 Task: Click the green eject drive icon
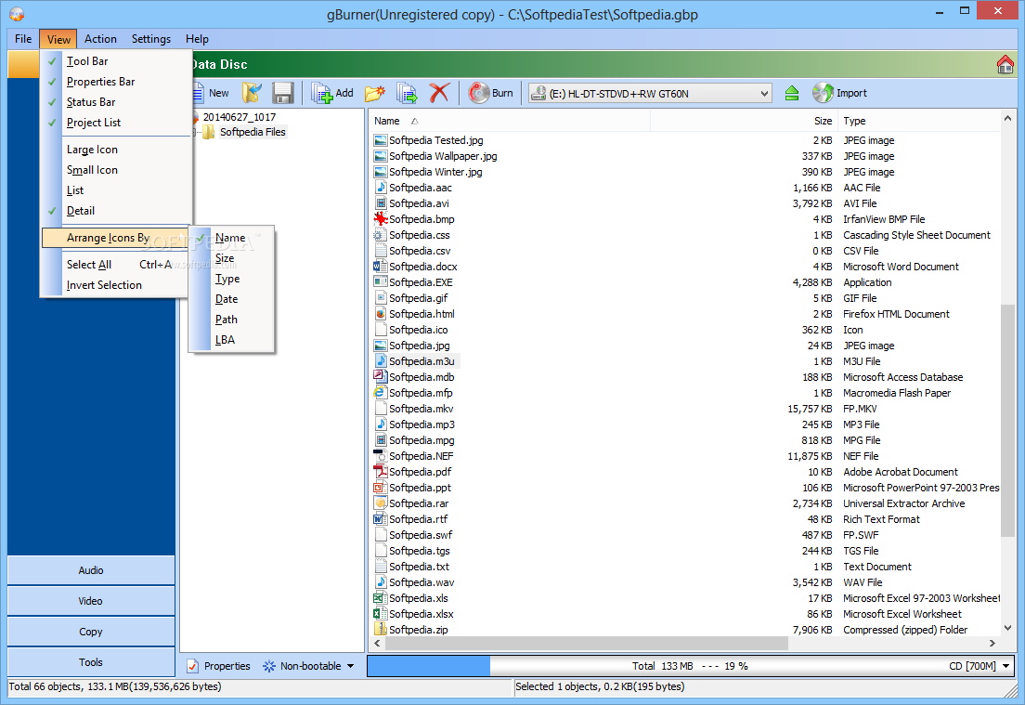pyautogui.click(x=792, y=94)
